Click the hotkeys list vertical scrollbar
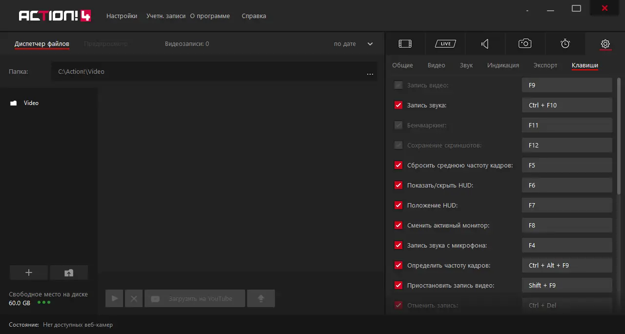This screenshot has width=625, height=334. click(x=619, y=137)
